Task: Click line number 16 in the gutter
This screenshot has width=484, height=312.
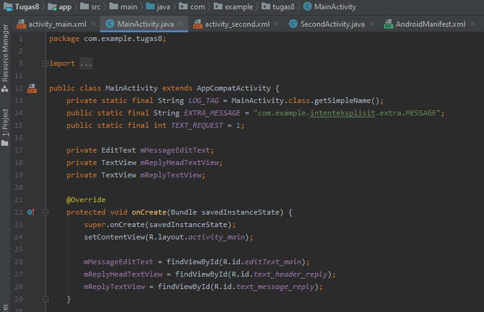Action: point(19,138)
